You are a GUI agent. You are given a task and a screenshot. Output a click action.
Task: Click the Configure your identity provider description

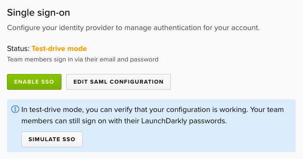pos(133,28)
